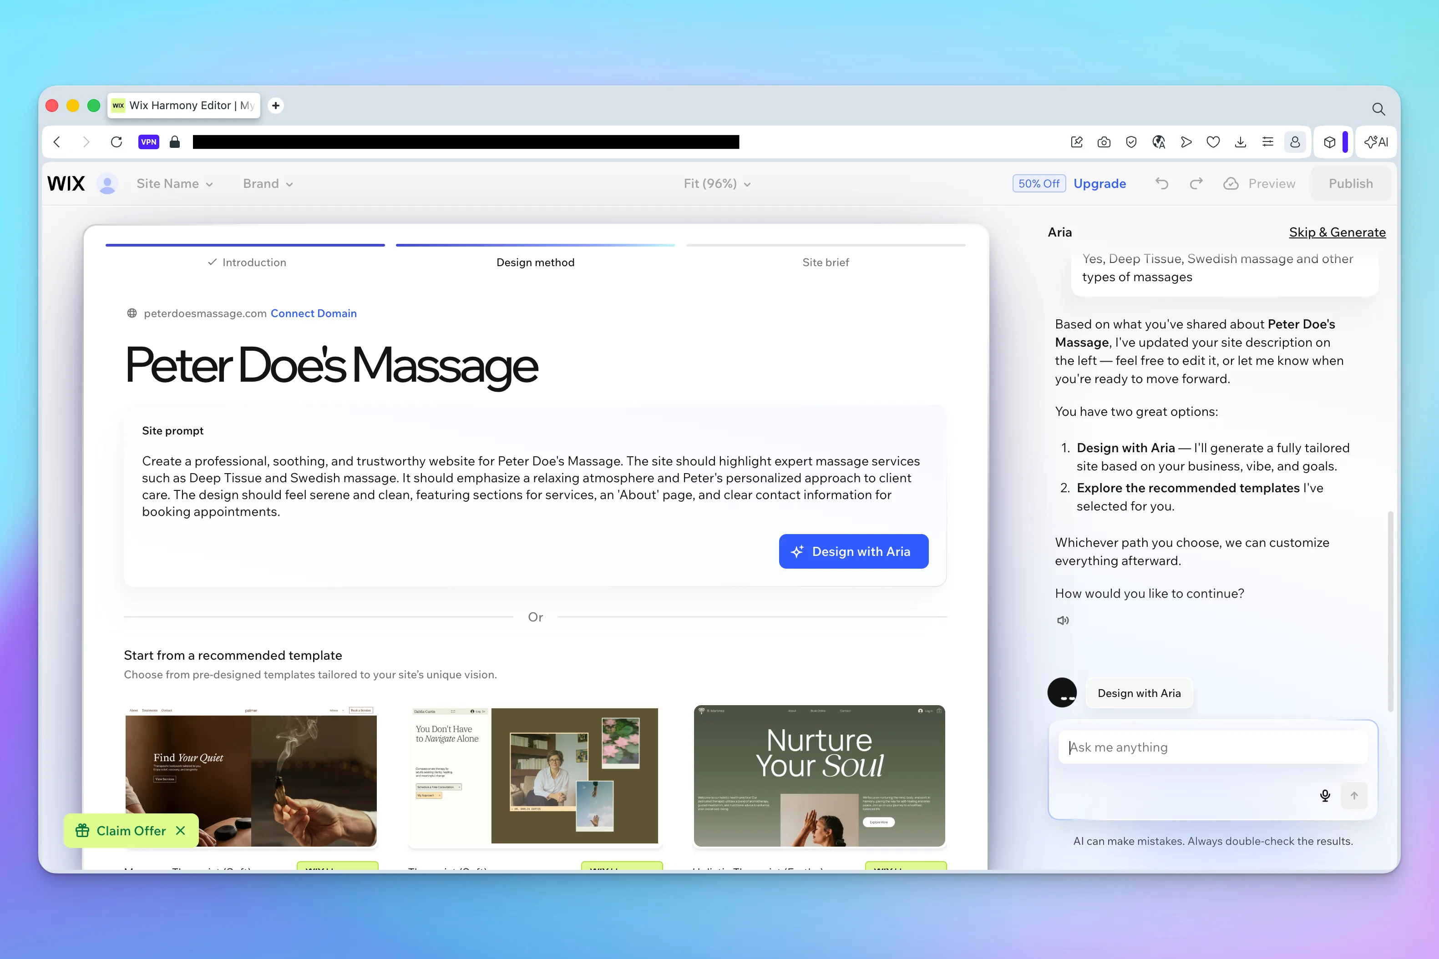Click the send arrow icon in browser toolbar
Viewport: 1439px width, 959px height.
(x=1186, y=142)
